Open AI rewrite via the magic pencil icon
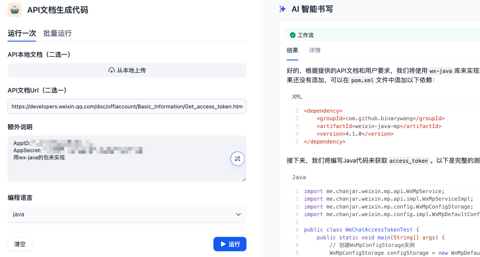480x257 pixels. coord(237,159)
